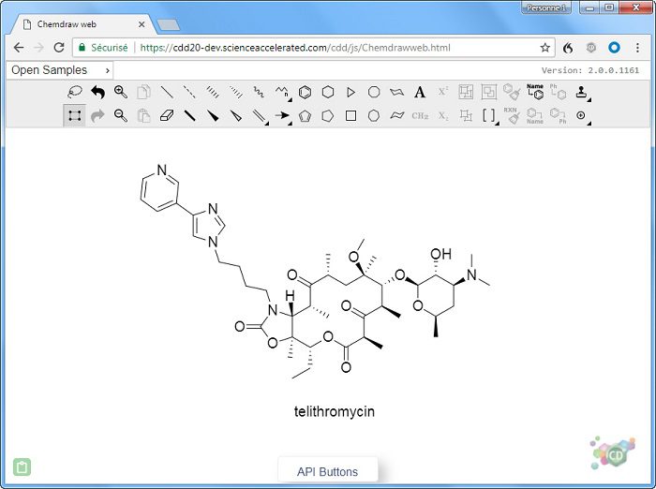Select the solid wedge bond tool

pos(213,115)
